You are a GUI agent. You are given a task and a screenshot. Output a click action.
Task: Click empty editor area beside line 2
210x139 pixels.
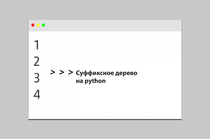point(107,61)
